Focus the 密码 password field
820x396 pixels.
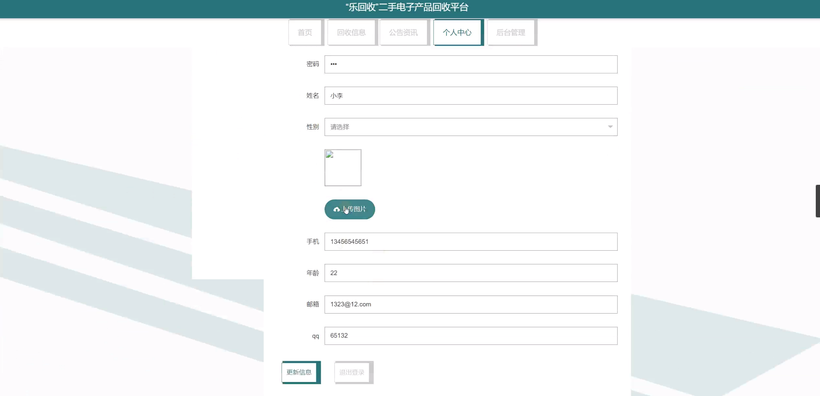point(471,64)
